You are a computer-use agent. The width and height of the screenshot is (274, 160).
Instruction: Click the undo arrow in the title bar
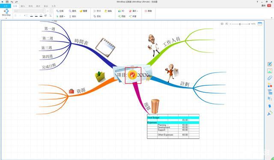(x=12, y=2)
